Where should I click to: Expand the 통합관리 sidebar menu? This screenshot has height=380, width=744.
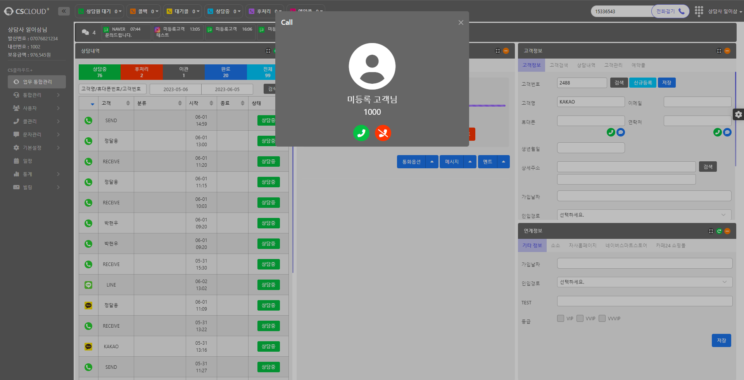(x=36, y=95)
